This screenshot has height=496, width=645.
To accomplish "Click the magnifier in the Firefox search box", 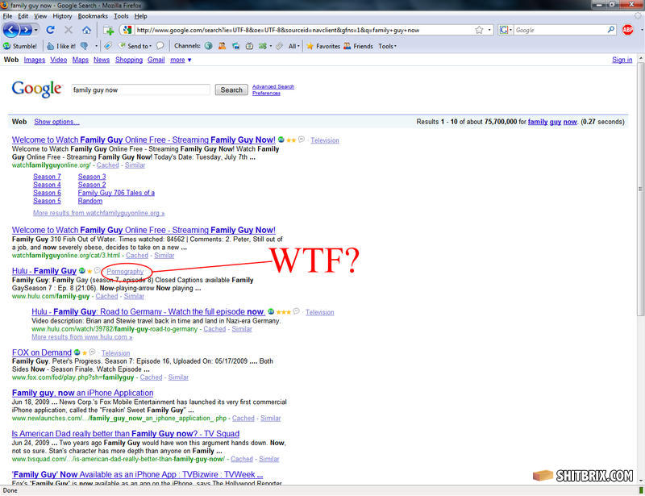I will point(611,30).
